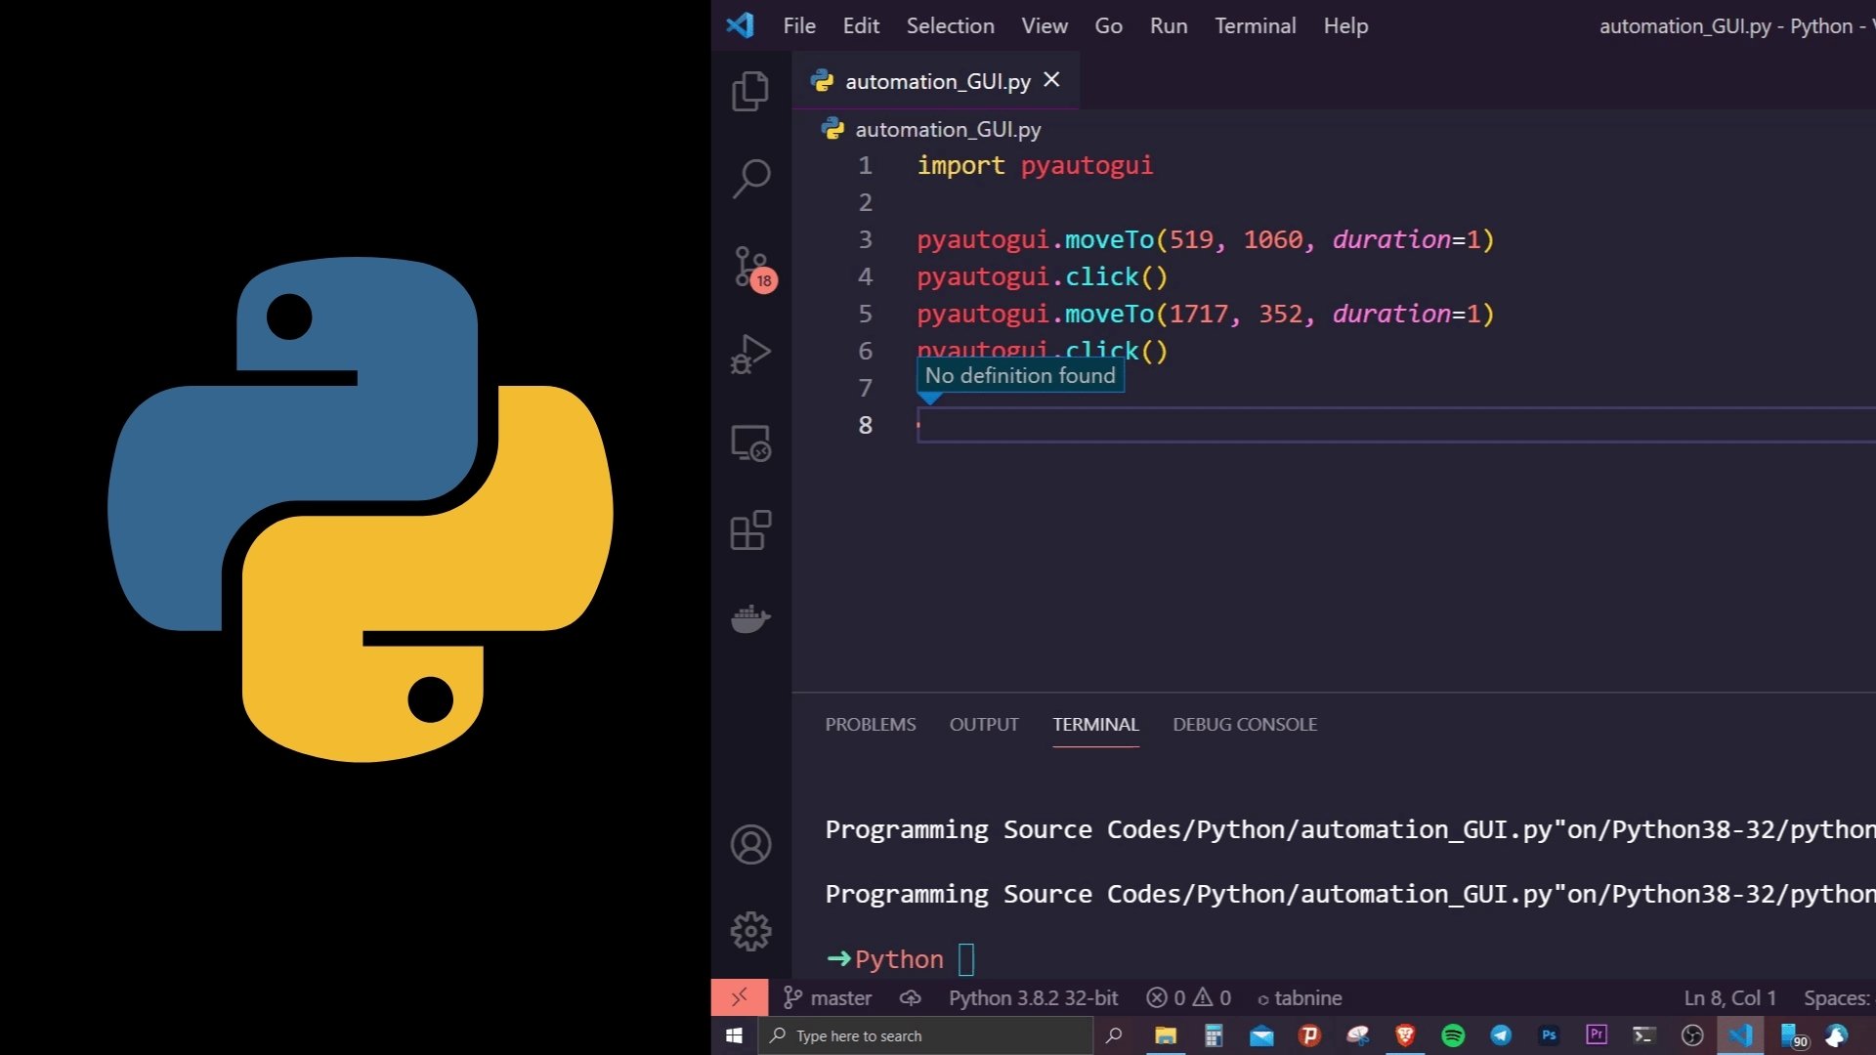Switch to the DEBUG CONSOLE tab
Screen dimensions: 1876x1055
tap(1244, 725)
